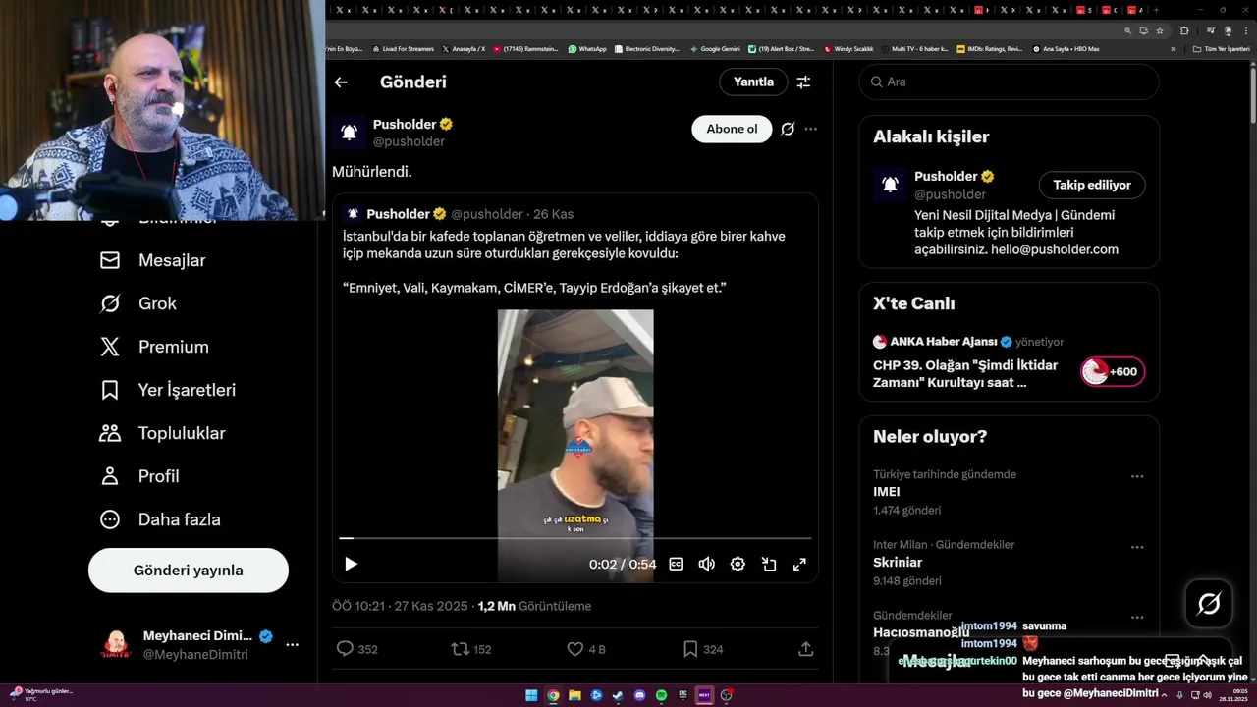This screenshot has width=1257, height=707.
Task: Open Discord from the taskbar
Action: (x=639, y=695)
